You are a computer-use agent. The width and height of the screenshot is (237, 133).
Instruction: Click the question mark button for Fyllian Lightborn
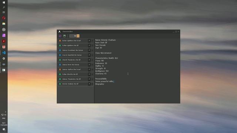tap(89, 45)
